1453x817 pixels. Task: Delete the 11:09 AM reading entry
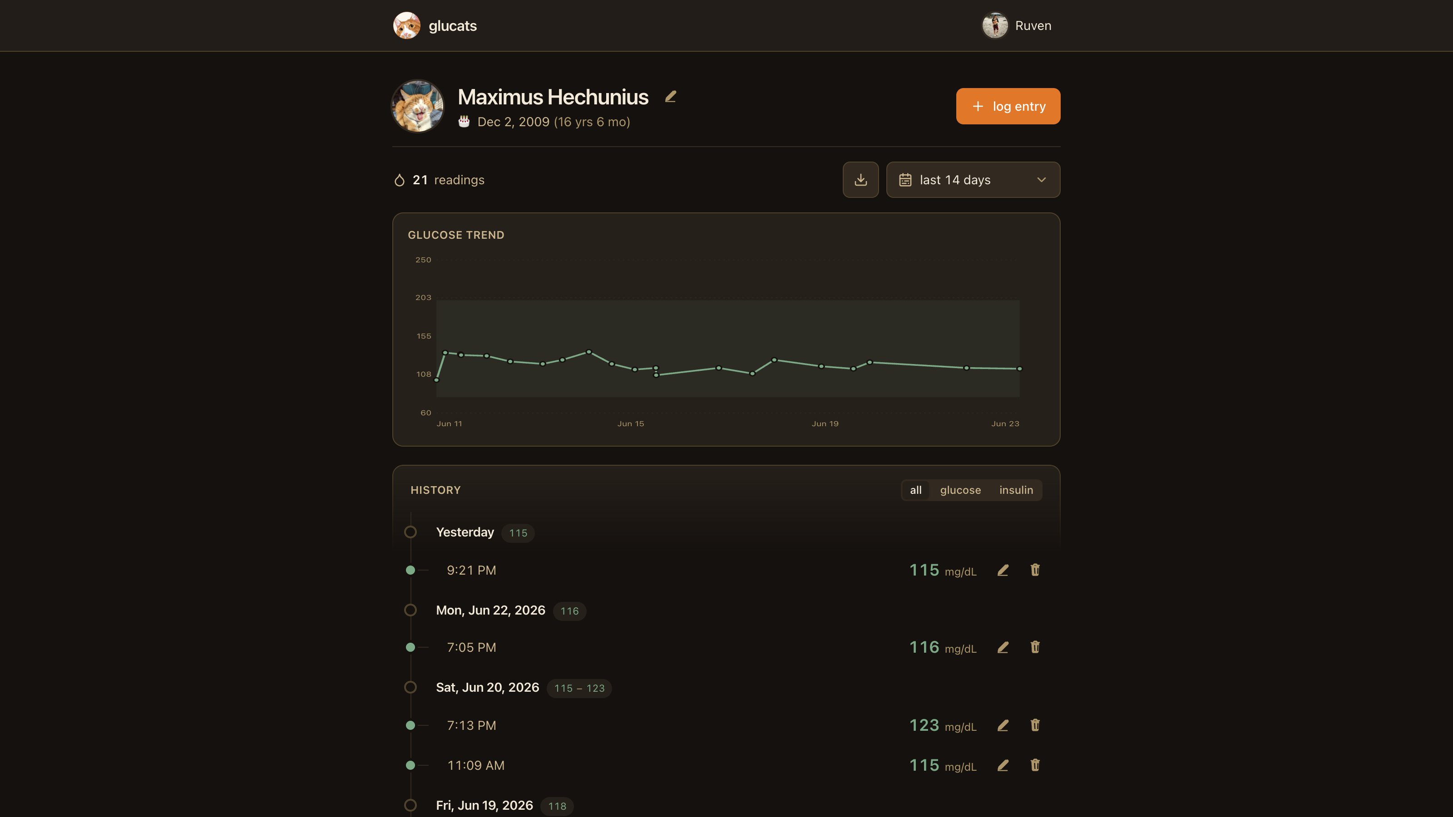click(x=1034, y=765)
